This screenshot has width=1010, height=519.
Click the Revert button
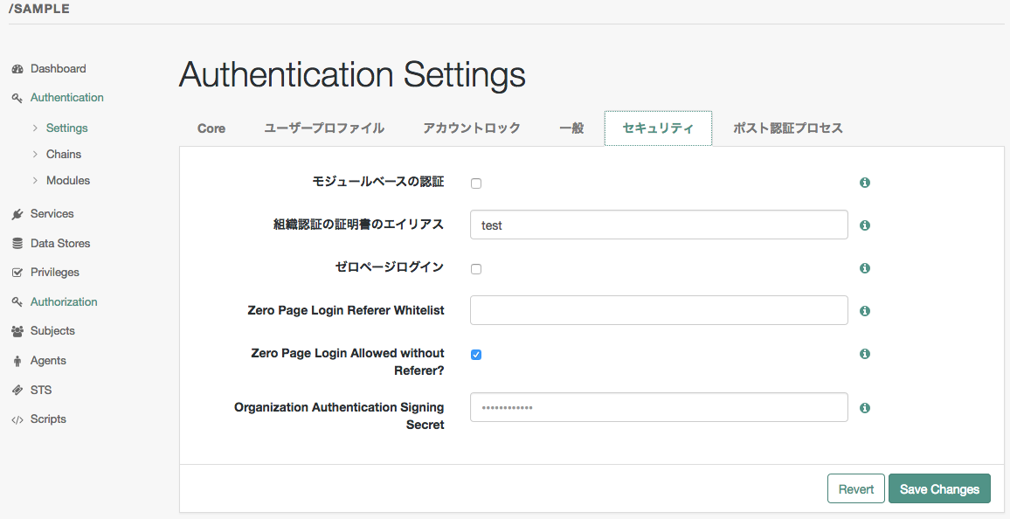coord(855,489)
